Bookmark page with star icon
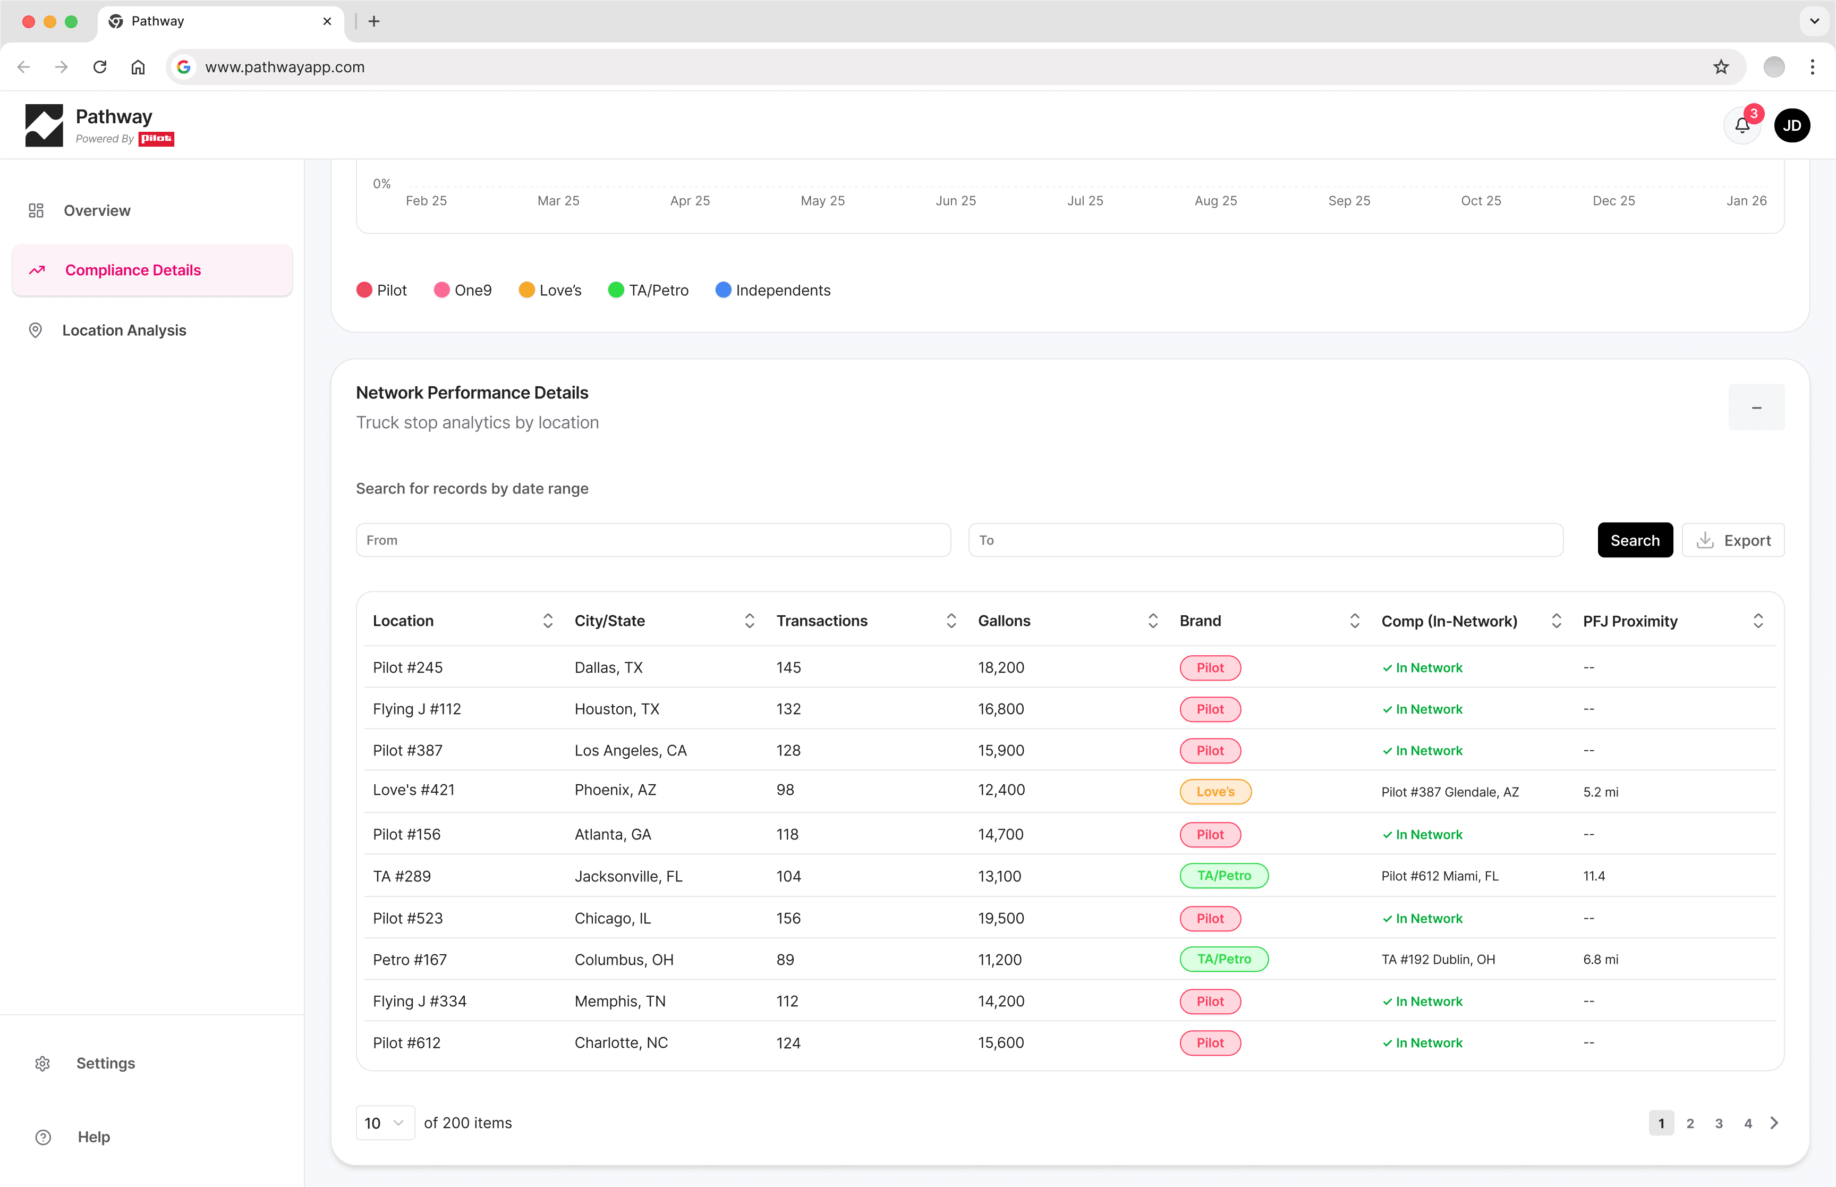 click(x=1720, y=67)
